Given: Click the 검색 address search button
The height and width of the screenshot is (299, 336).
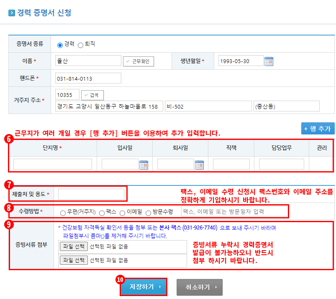Looking at the screenshot, I should coord(92,95).
